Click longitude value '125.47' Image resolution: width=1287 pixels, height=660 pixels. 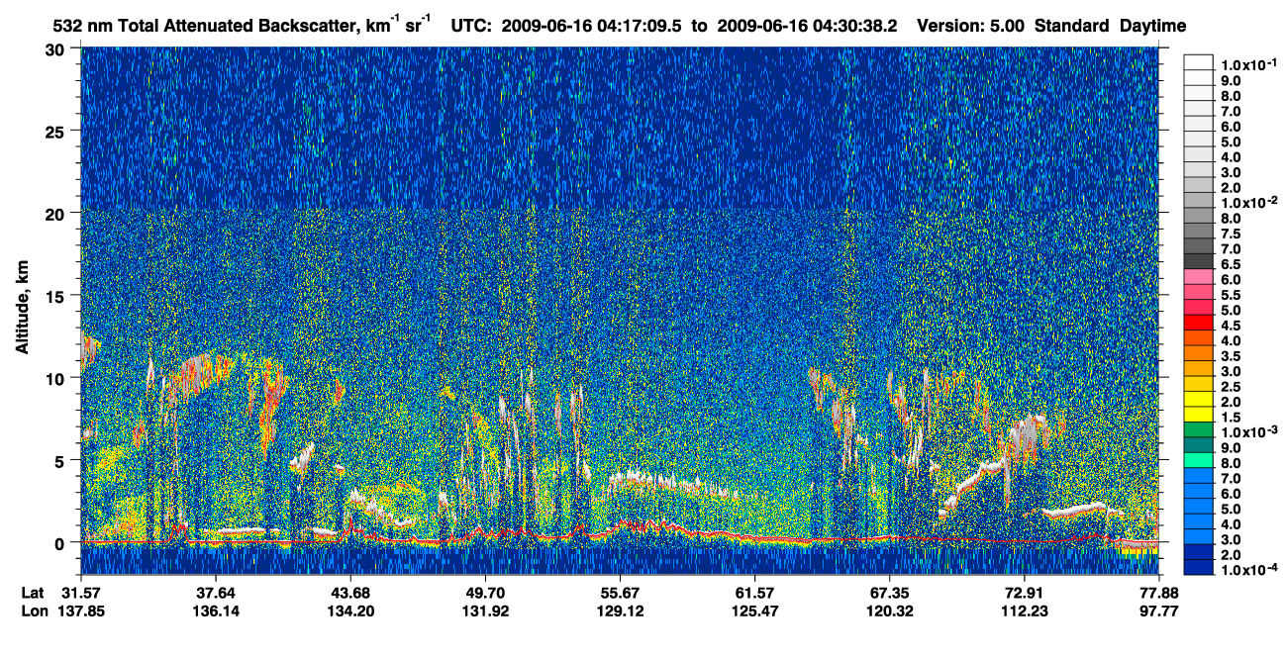tap(754, 611)
